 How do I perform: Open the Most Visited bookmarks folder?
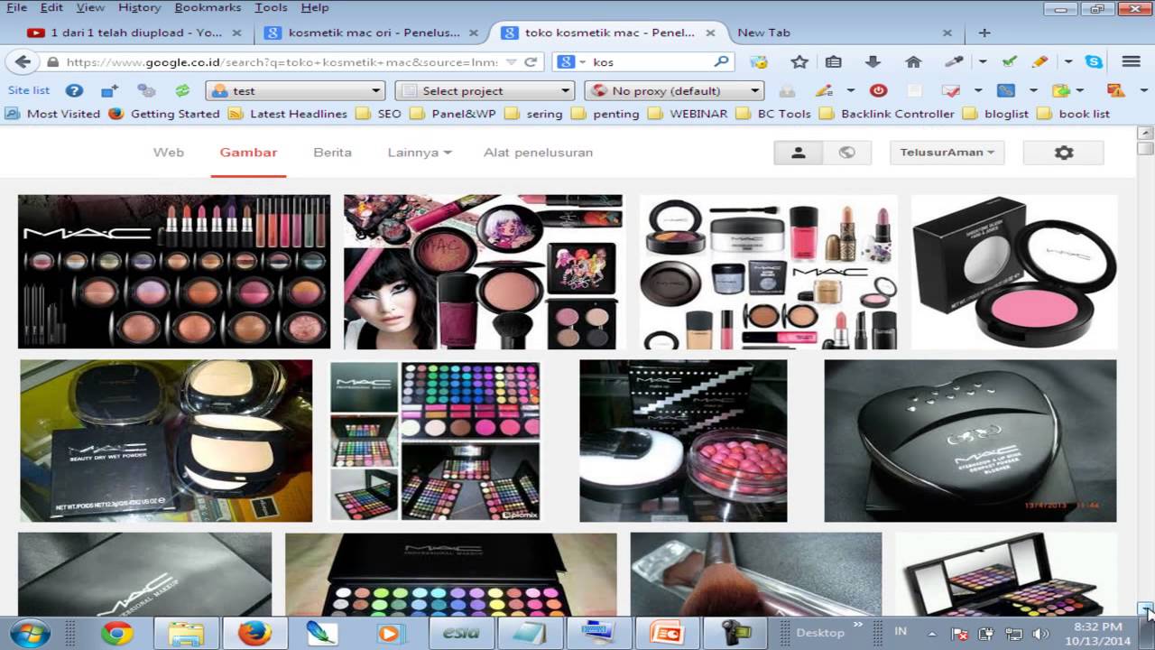53,114
